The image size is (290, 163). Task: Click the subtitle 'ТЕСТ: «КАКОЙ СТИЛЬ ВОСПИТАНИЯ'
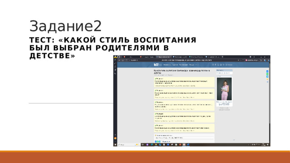[x=113, y=40]
